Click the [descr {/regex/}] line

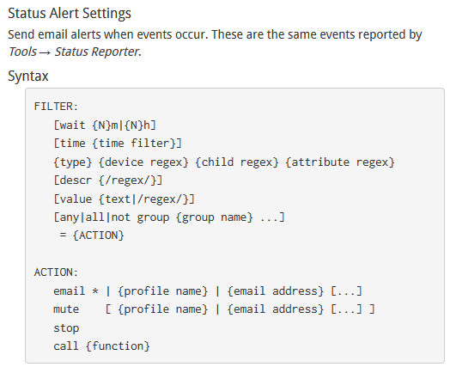pyautogui.click(x=108, y=180)
